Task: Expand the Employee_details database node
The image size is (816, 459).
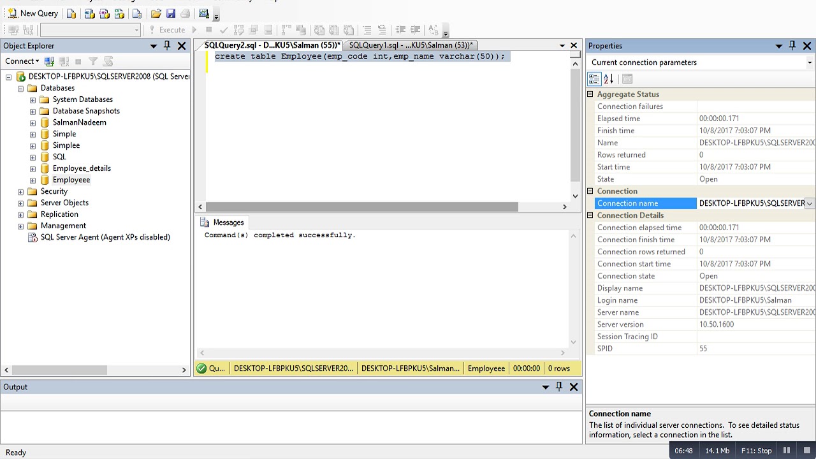Action: pos(33,168)
